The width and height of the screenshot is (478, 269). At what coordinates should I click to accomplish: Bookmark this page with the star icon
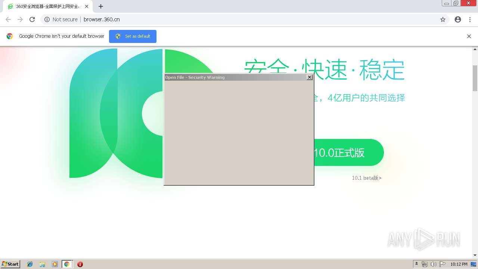(x=443, y=19)
